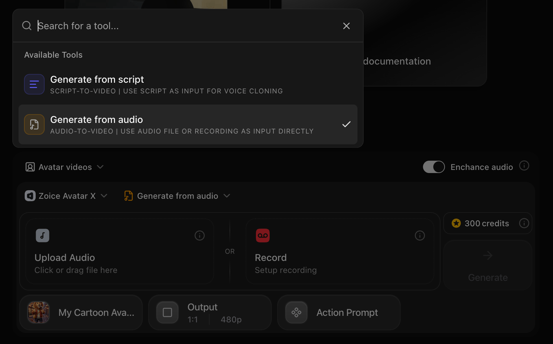The height and width of the screenshot is (344, 553).
Task: Click the Upload Audio music note icon
Action: tap(43, 236)
